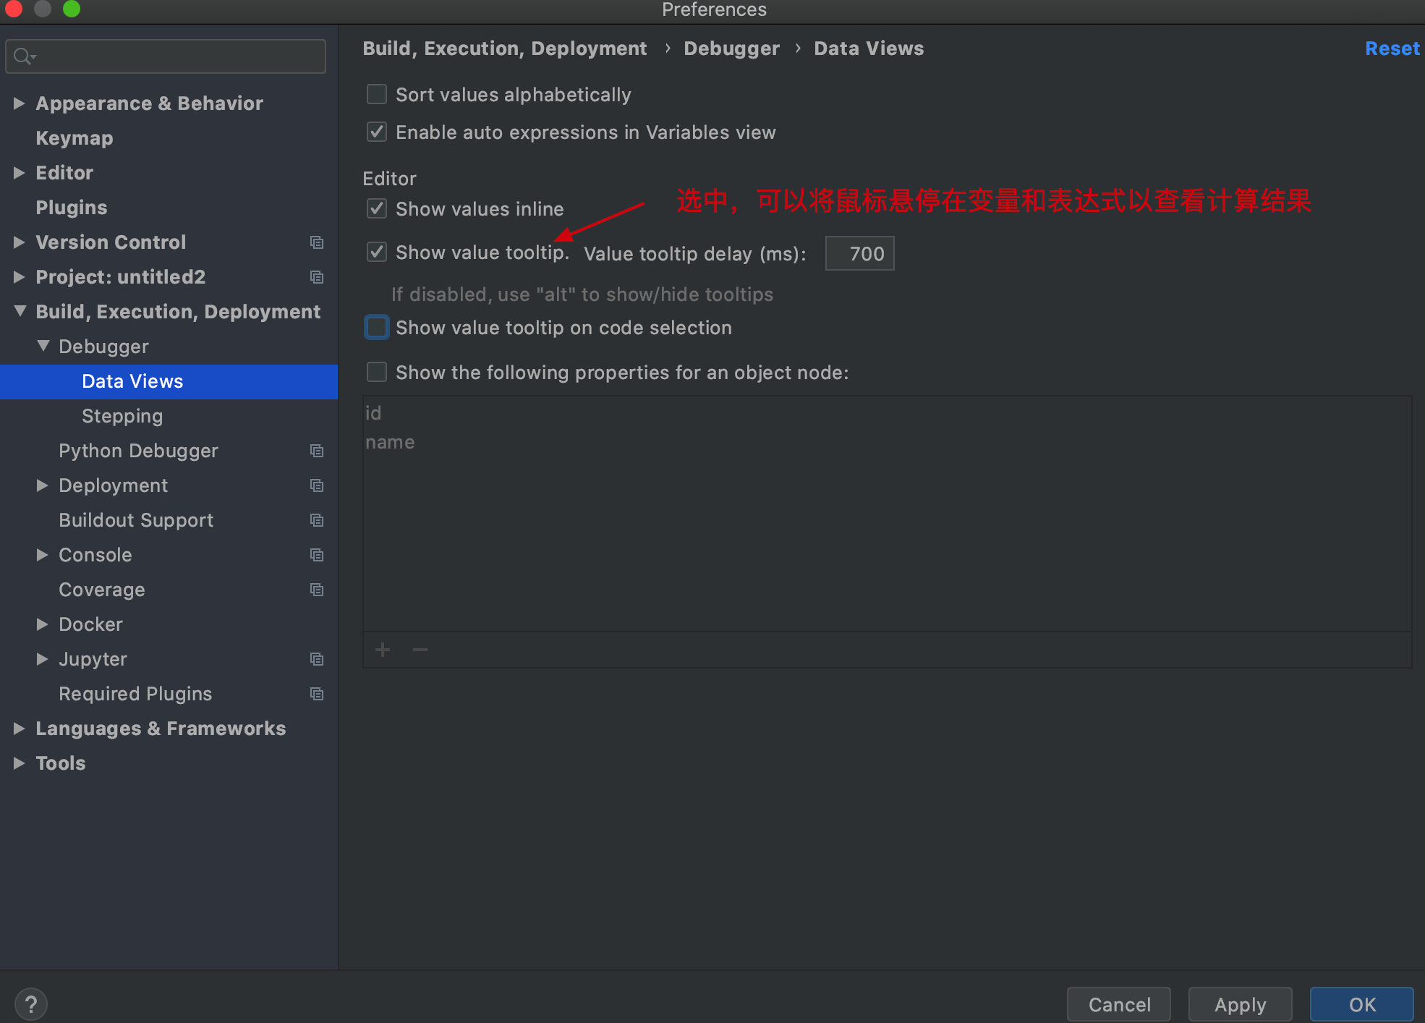Expand the Console node arrow
1425x1023 pixels.
[x=43, y=555]
